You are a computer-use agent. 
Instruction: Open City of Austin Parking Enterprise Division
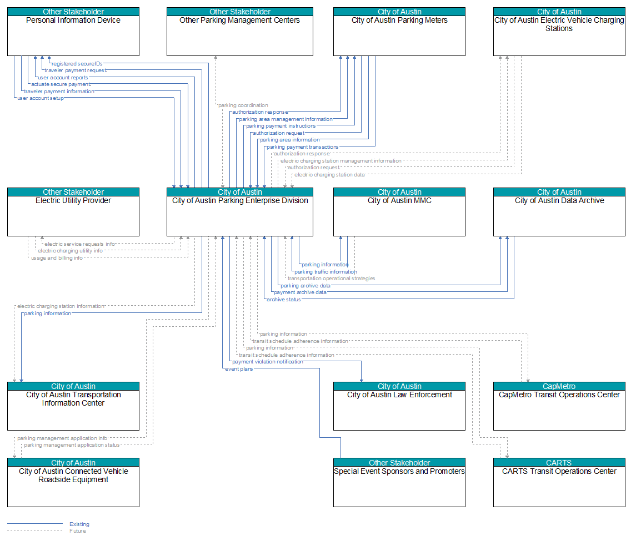(x=240, y=212)
